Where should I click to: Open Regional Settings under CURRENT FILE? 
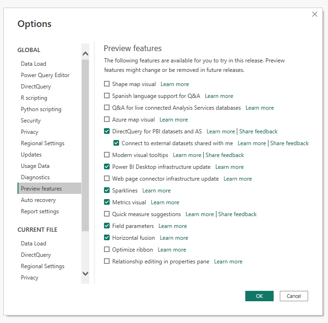43,266
